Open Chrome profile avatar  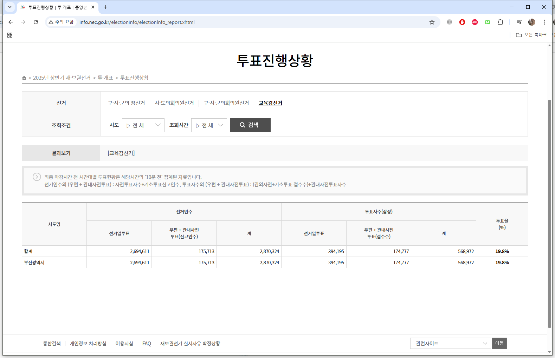click(531, 22)
